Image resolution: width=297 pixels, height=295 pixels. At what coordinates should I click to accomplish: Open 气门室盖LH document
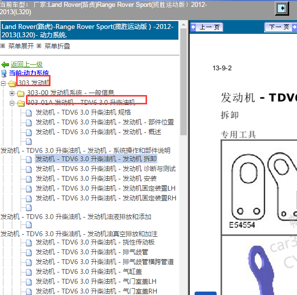pyautogui.click(x=96, y=282)
